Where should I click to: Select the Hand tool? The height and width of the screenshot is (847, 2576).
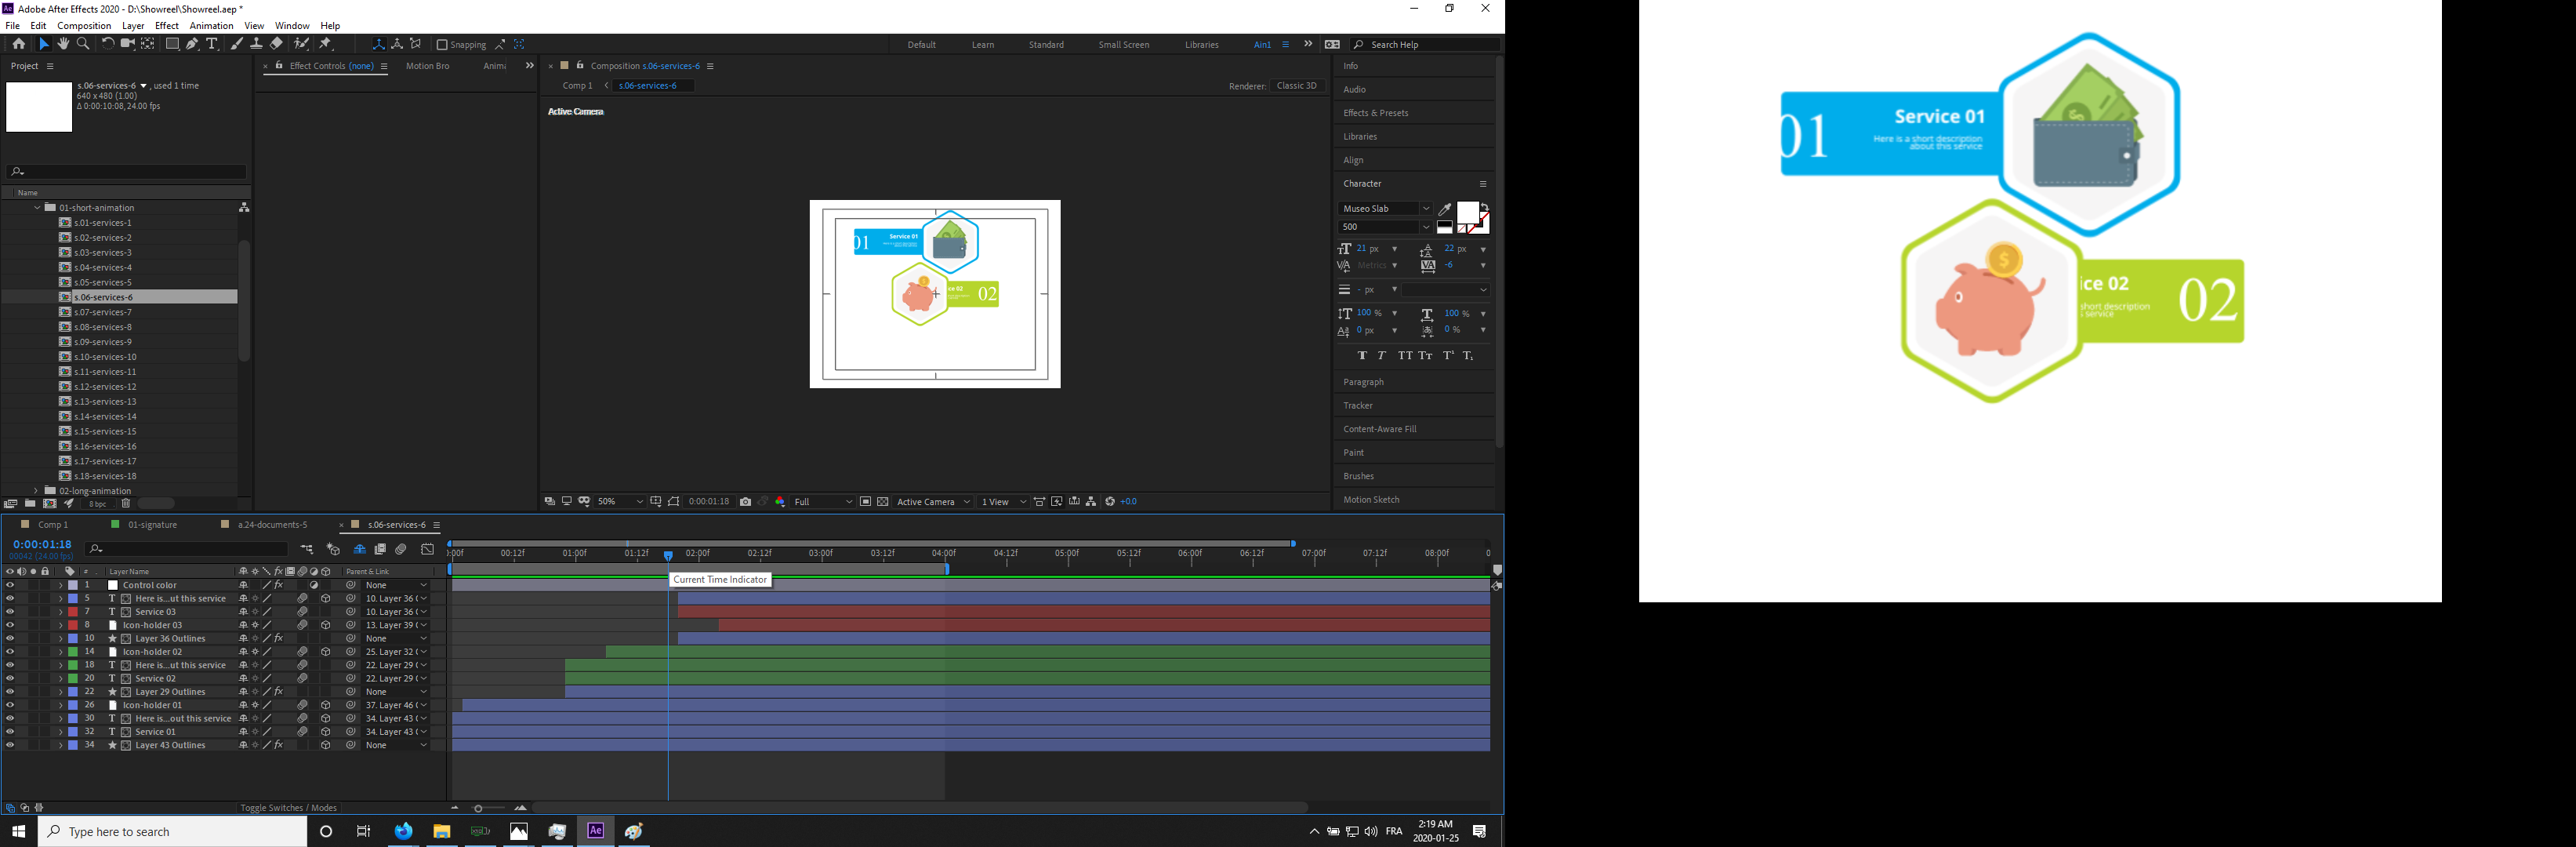click(63, 44)
